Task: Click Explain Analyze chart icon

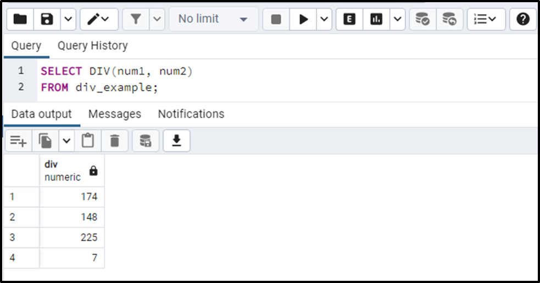Action: (x=376, y=19)
